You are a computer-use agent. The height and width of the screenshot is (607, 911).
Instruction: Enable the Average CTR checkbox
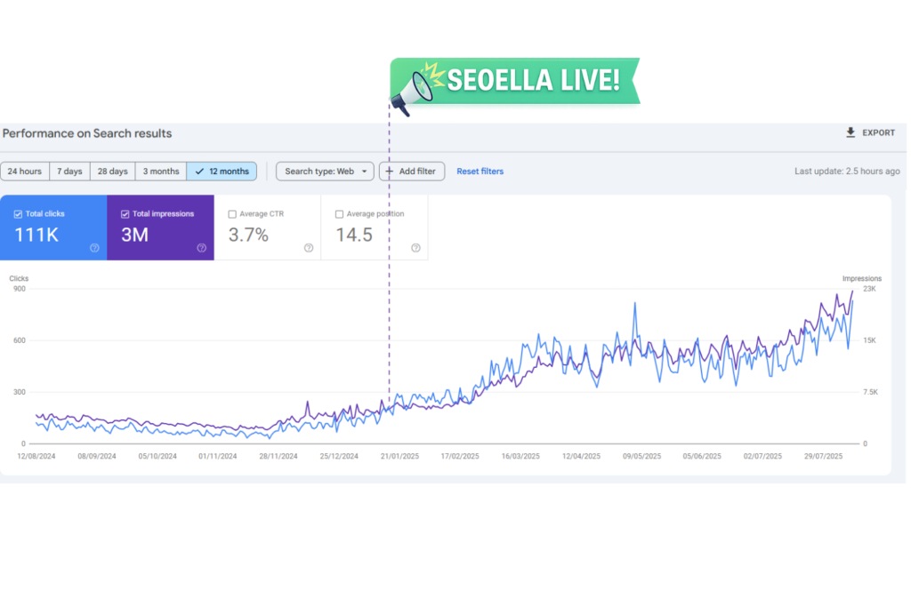point(232,214)
